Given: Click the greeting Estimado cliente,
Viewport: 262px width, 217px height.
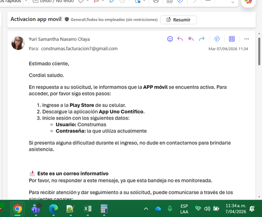Looking at the screenshot, I should click(x=49, y=64).
